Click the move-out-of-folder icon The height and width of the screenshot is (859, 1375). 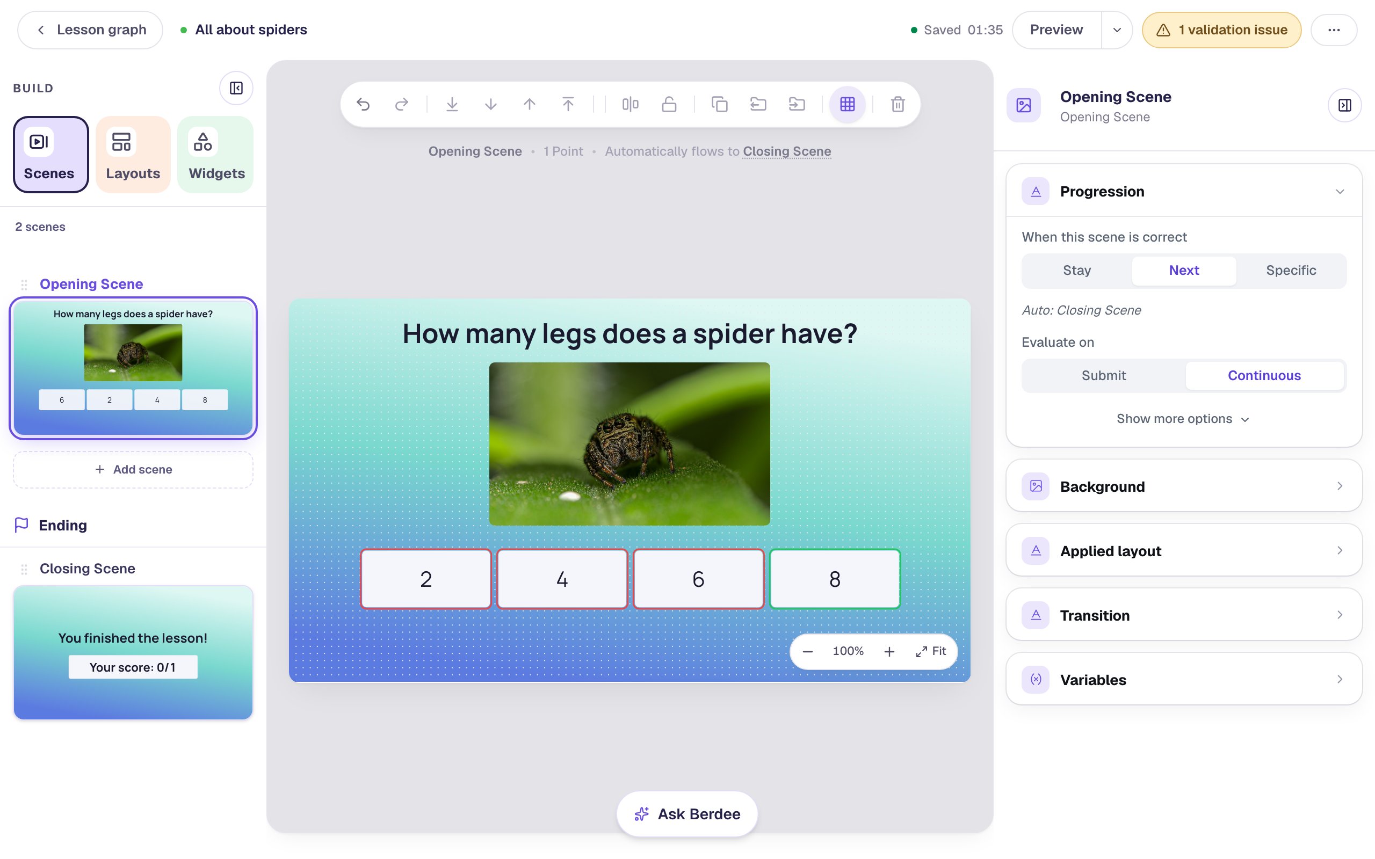coord(758,104)
